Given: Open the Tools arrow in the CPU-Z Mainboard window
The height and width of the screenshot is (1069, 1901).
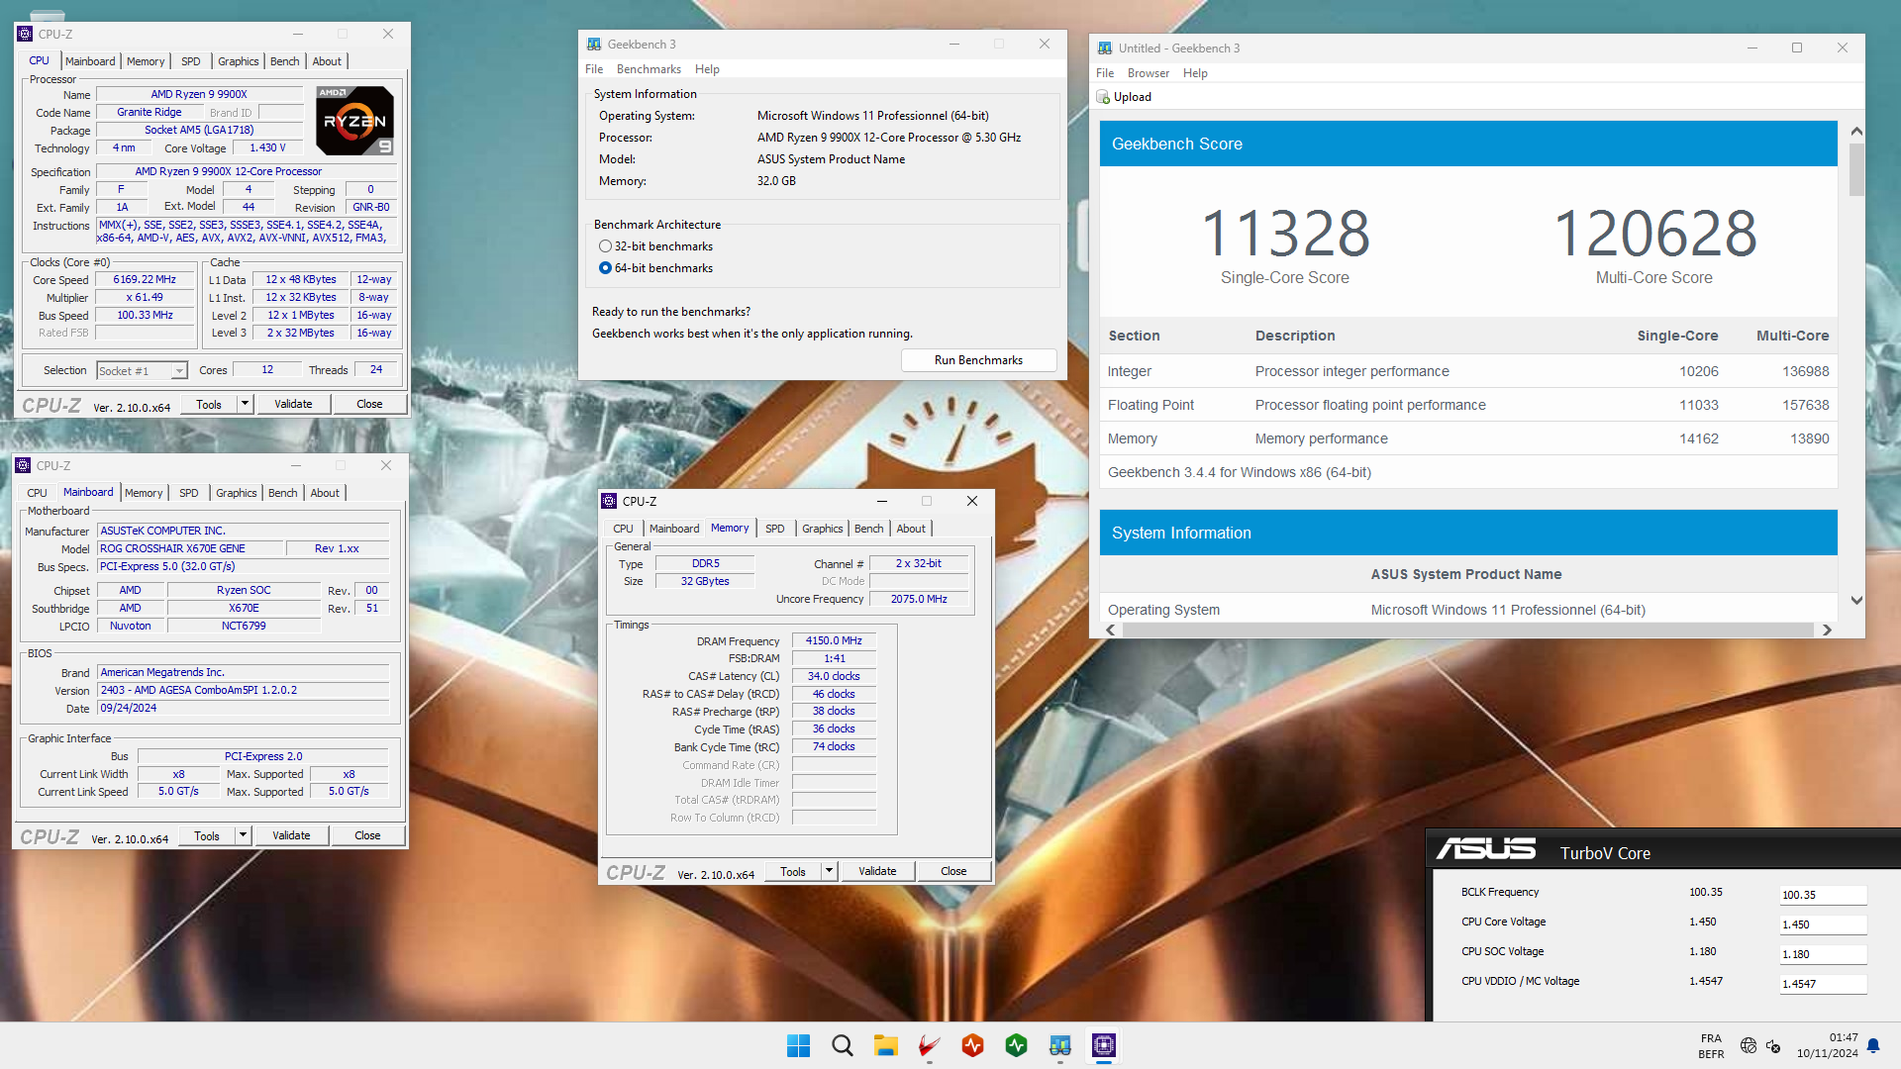Looking at the screenshot, I should (243, 835).
